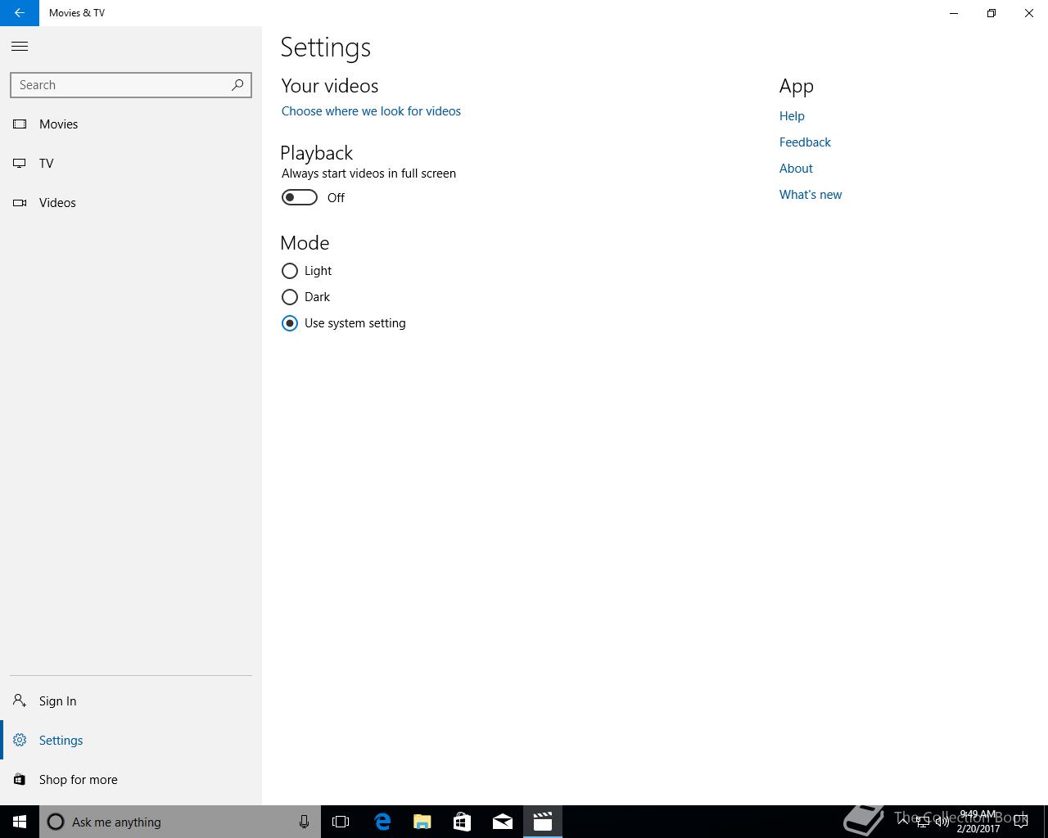This screenshot has height=838, width=1048.
Task: Open the Feedback link
Action: pyautogui.click(x=805, y=142)
